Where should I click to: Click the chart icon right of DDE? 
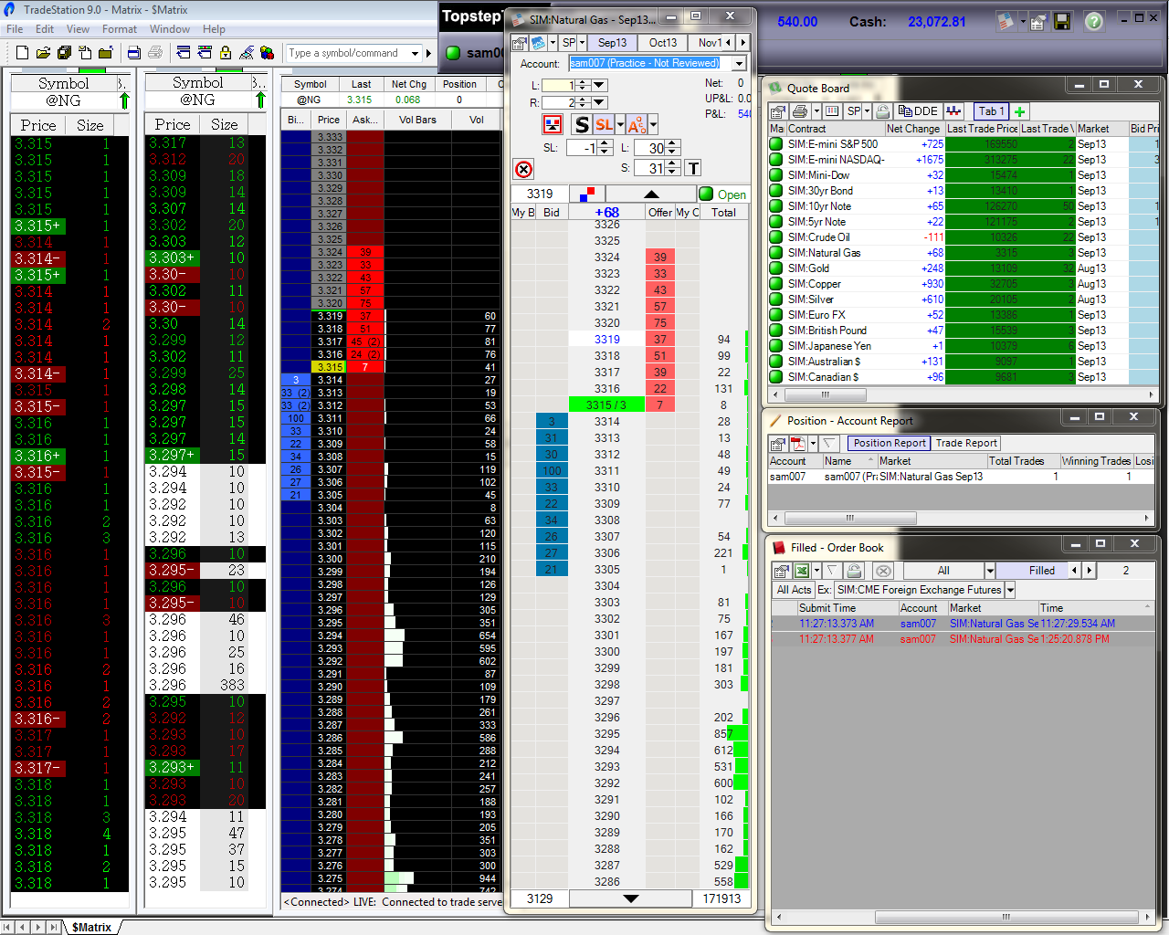(x=954, y=111)
